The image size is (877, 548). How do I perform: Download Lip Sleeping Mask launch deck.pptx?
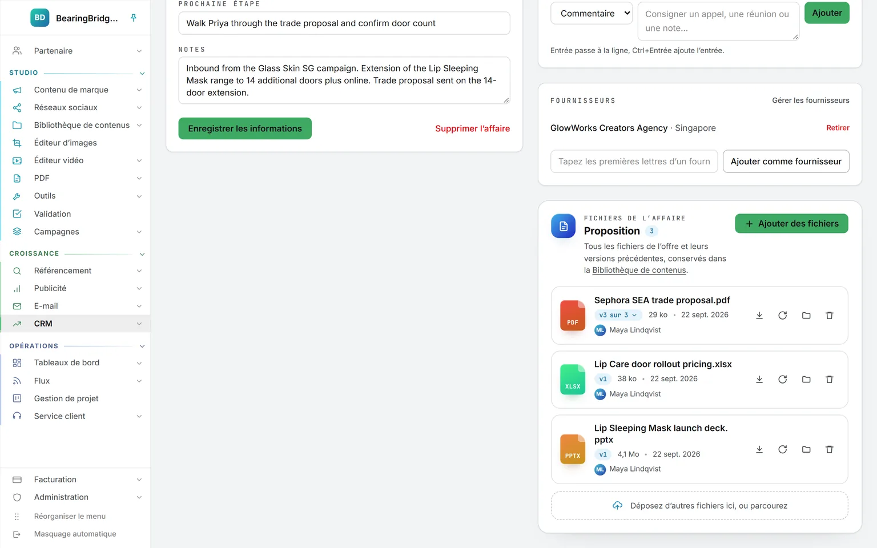pyautogui.click(x=759, y=450)
